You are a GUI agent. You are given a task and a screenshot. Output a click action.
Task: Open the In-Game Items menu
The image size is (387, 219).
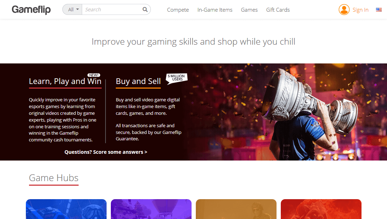(x=215, y=10)
